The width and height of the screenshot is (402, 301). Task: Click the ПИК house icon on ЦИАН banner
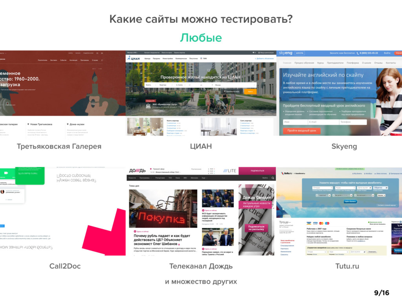pos(148,106)
